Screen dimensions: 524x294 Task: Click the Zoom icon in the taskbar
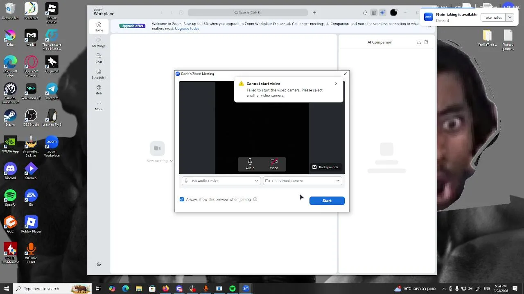pyautogui.click(x=246, y=289)
